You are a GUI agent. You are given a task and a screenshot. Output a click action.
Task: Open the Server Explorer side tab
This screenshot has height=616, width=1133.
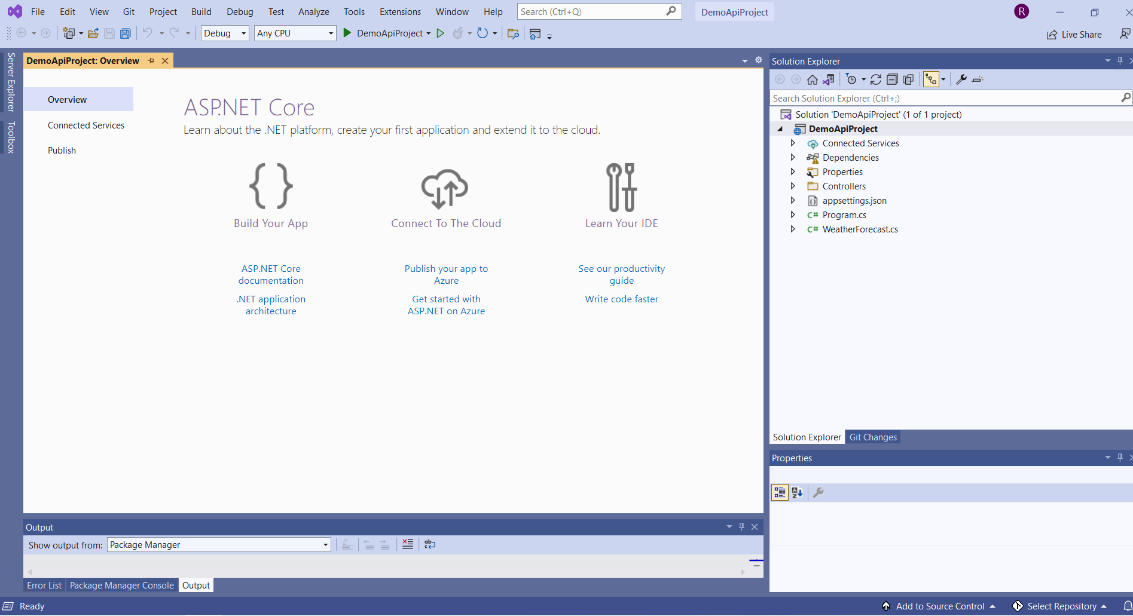11,82
